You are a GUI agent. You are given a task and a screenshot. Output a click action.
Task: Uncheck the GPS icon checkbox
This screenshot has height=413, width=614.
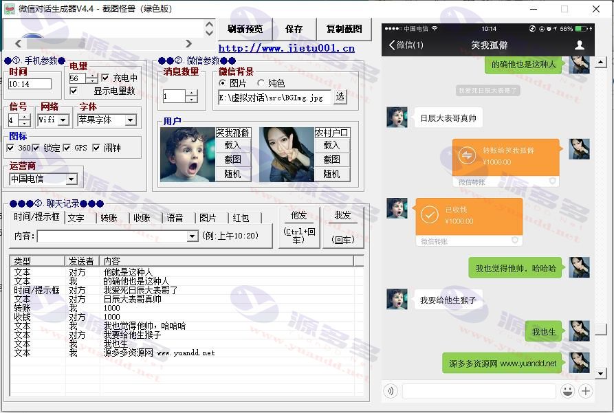coord(67,148)
